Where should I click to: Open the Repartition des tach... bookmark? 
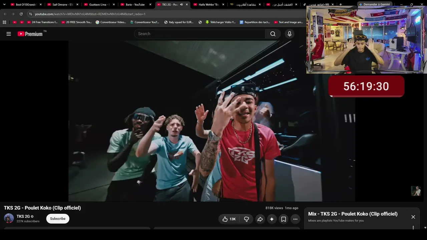(x=255, y=22)
